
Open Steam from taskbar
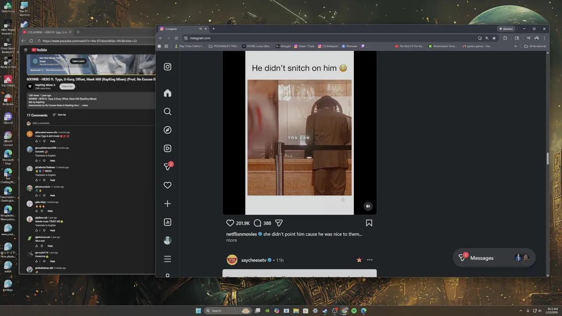tap(325, 311)
